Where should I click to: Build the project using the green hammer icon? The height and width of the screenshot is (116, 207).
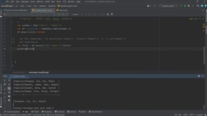pos(155,6)
